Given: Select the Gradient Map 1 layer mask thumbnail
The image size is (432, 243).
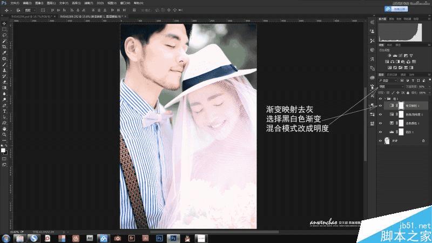Looking at the screenshot, I should pyautogui.click(x=401, y=105).
